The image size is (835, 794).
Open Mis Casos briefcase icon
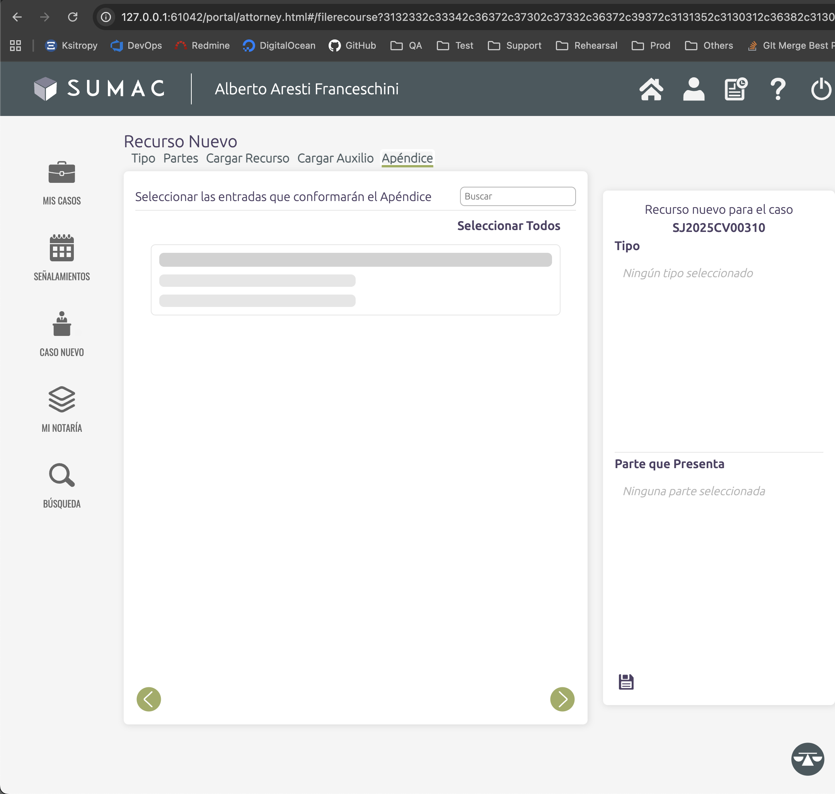click(62, 173)
